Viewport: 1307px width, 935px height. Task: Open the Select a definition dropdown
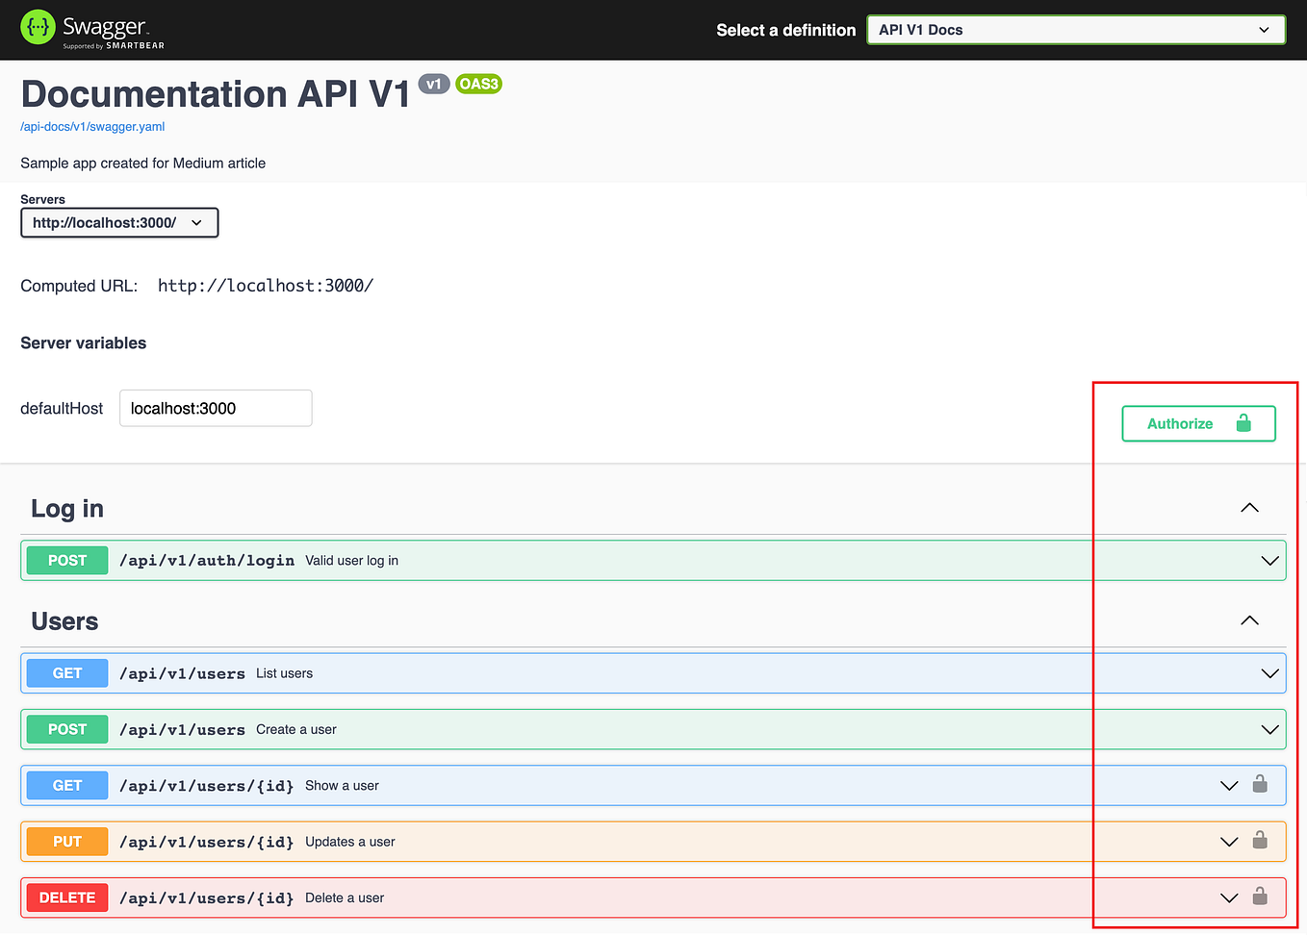pyautogui.click(x=1075, y=30)
